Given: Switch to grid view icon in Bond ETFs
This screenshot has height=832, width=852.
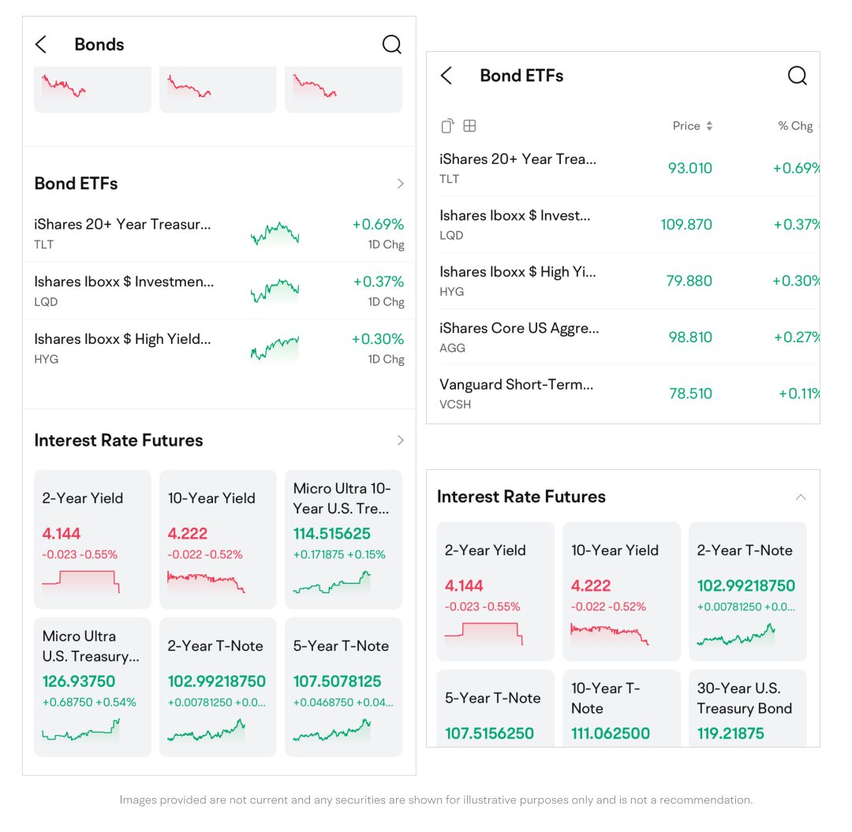Looking at the screenshot, I should [469, 126].
